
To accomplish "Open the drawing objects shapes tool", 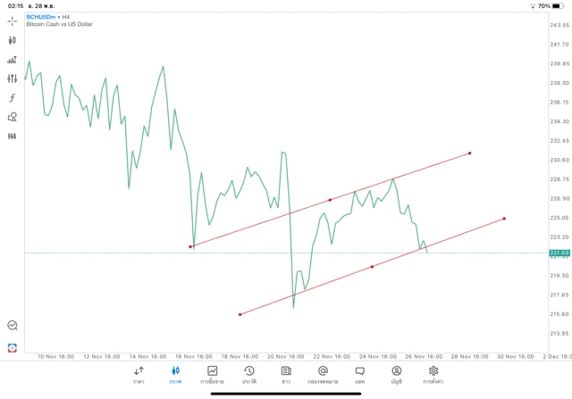I will 13,117.
